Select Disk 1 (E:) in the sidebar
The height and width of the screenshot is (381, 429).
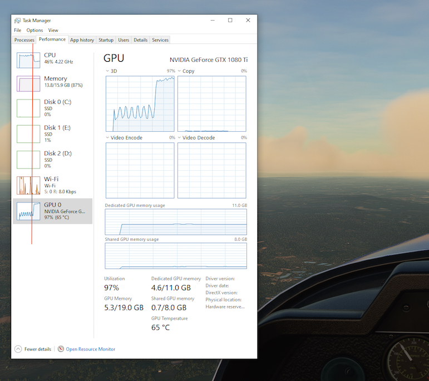click(x=52, y=134)
